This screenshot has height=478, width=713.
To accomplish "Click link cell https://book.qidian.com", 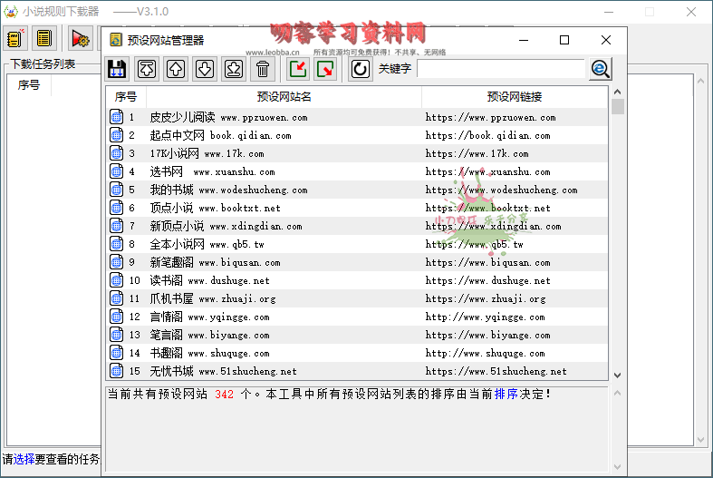I will pos(488,136).
